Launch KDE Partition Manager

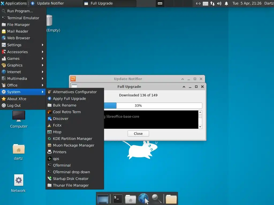pyautogui.click(x=75, y=139)
